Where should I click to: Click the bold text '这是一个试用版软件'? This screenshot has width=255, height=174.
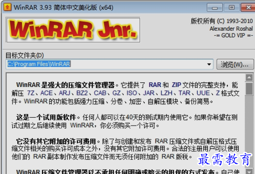(46, 117)
